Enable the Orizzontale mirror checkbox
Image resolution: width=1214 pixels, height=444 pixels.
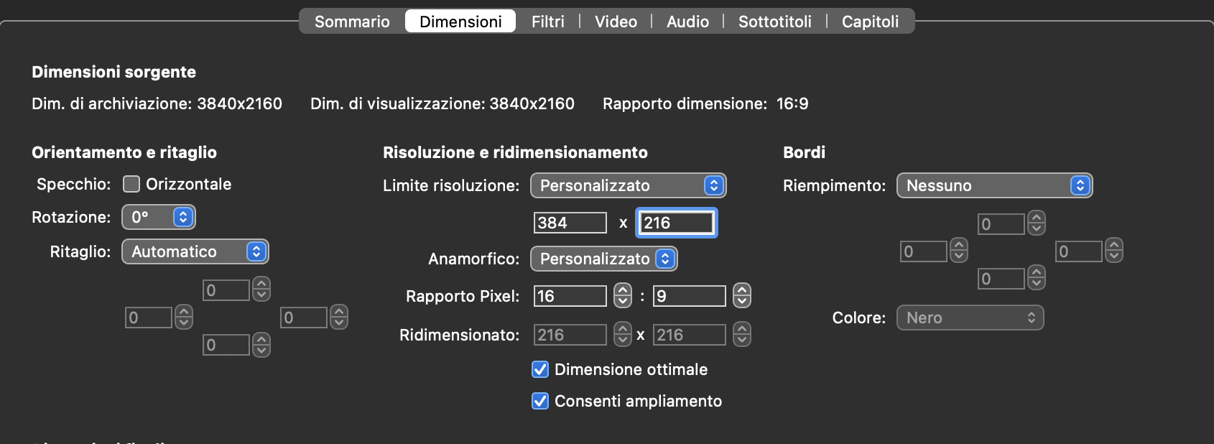pos(131,184)
